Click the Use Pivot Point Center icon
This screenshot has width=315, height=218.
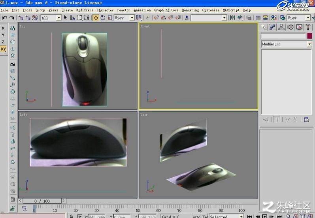coord(139,18)
